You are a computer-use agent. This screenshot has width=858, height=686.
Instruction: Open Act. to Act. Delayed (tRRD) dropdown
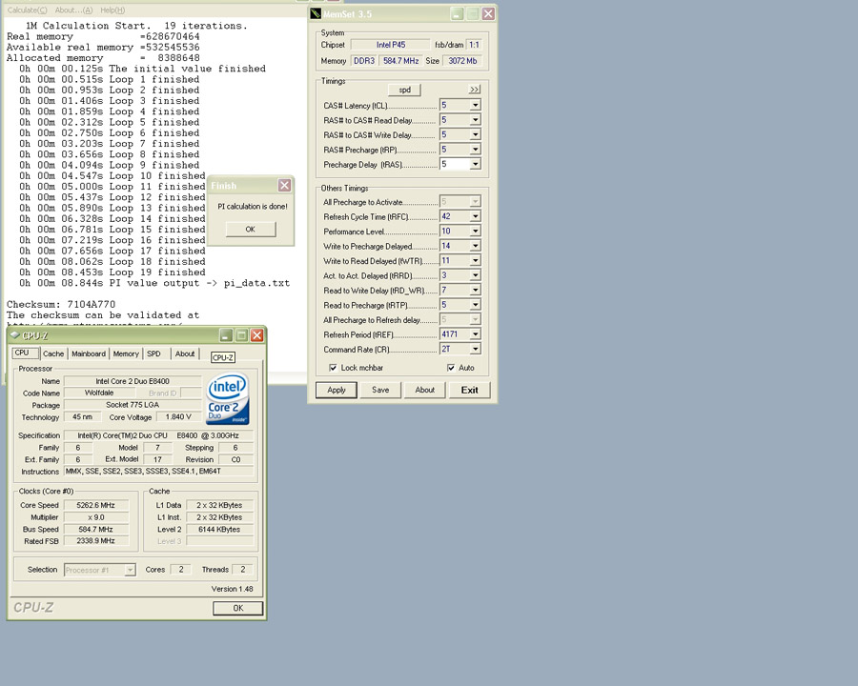[475, 275]
